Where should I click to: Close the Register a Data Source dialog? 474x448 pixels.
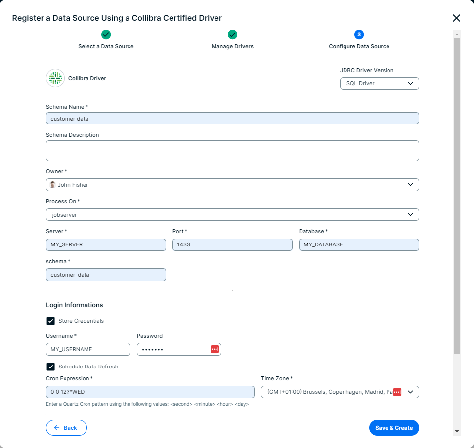click(456, 18)
